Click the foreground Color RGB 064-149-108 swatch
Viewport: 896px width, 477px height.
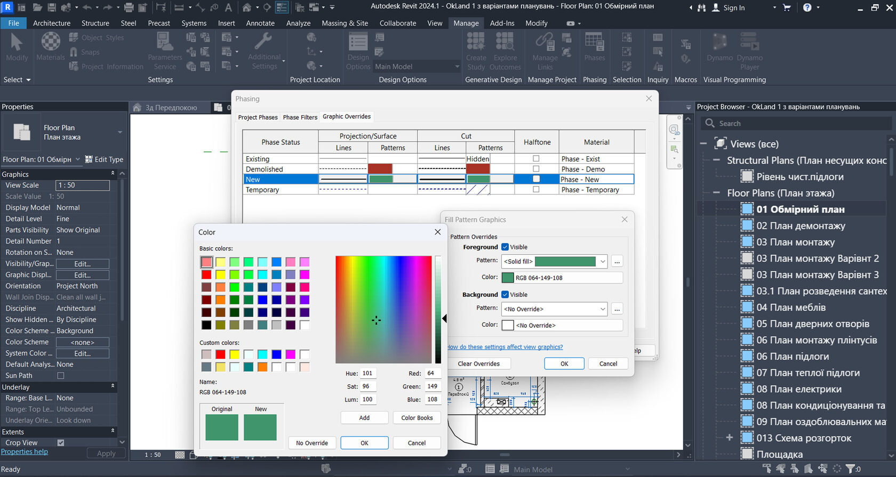pyautogui.click(x=508, y=278)
